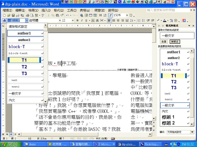Click the task pane close X
197x147 pixels.
pyautogui.click(x=194, y=26)
